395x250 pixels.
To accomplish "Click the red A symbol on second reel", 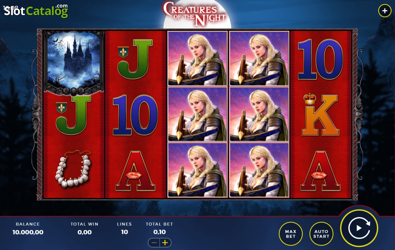I will coord(135,171).
